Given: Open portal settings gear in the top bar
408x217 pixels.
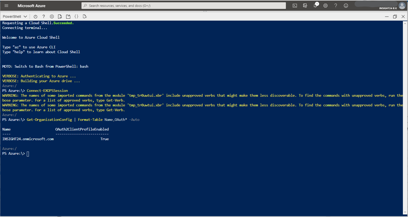Looking at the screenshot, I should tap(325, 6).
